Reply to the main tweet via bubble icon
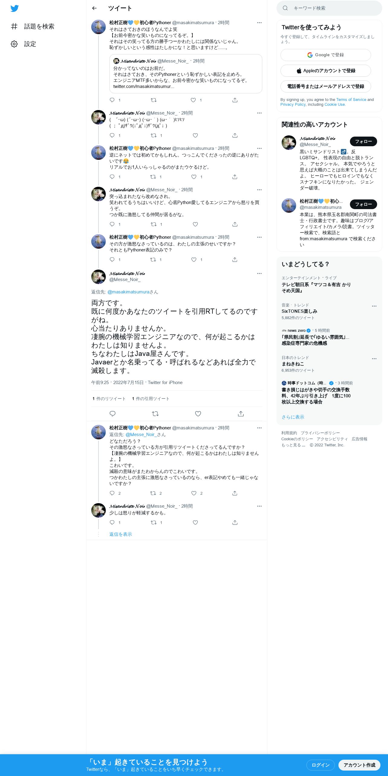The image size is (388, 776). [112, 414]
